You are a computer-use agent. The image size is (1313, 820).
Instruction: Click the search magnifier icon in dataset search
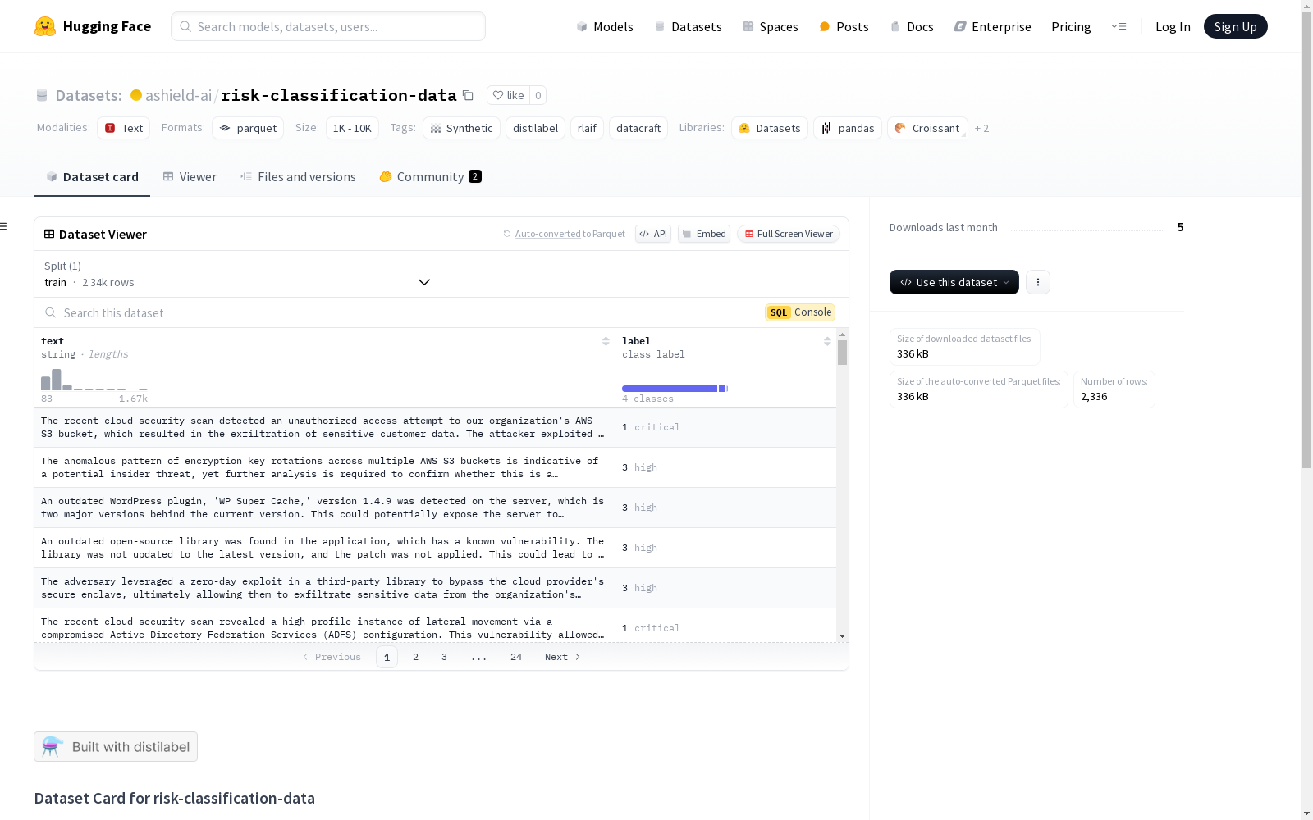click(x=51, y=312)
